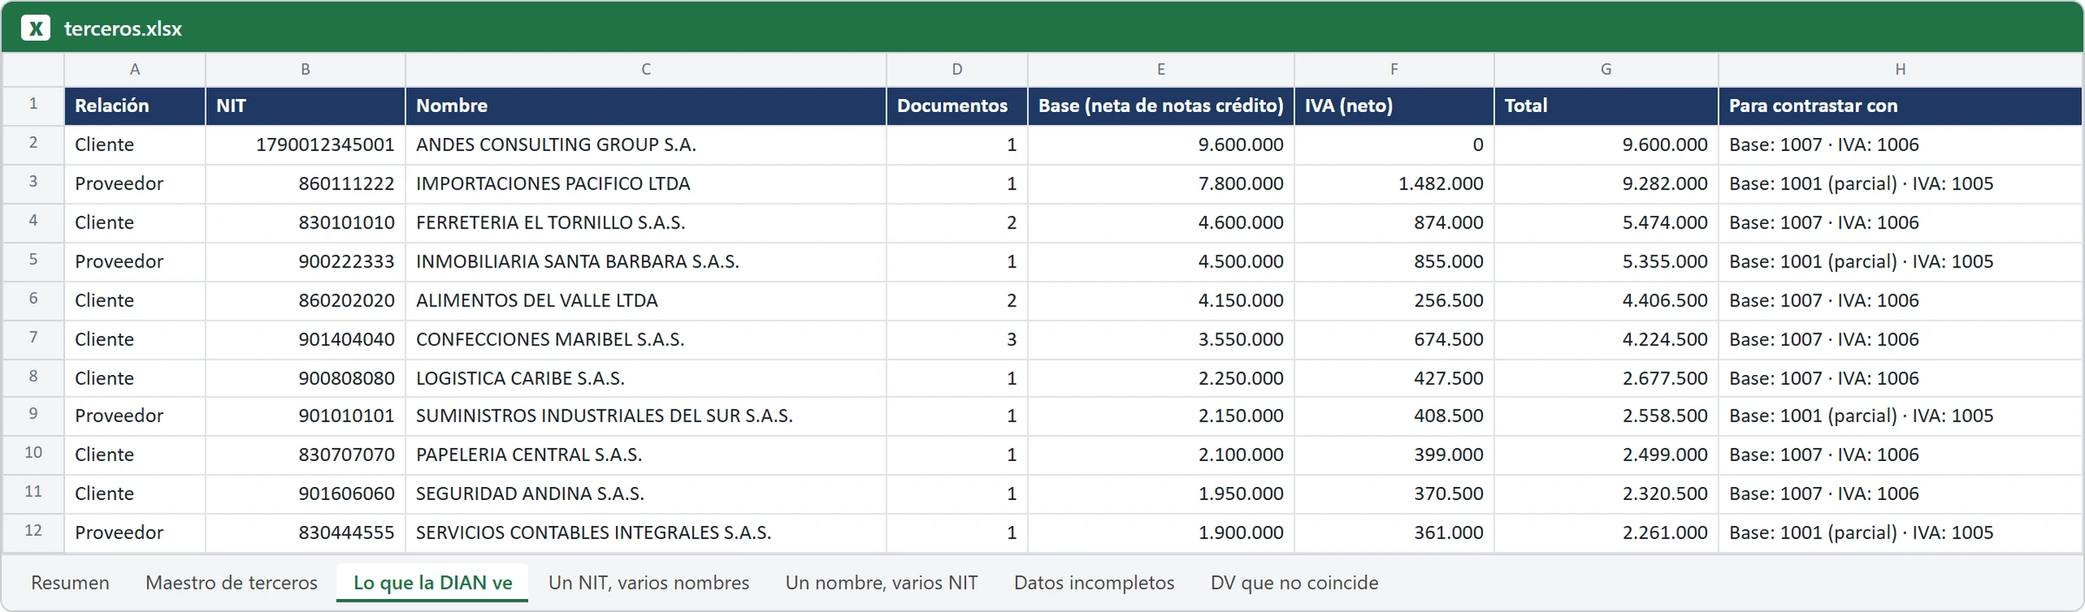Click the Excel icon beside terceros.xlsx
Screen dimensions: 2085x612
click(x=36, y=29)
